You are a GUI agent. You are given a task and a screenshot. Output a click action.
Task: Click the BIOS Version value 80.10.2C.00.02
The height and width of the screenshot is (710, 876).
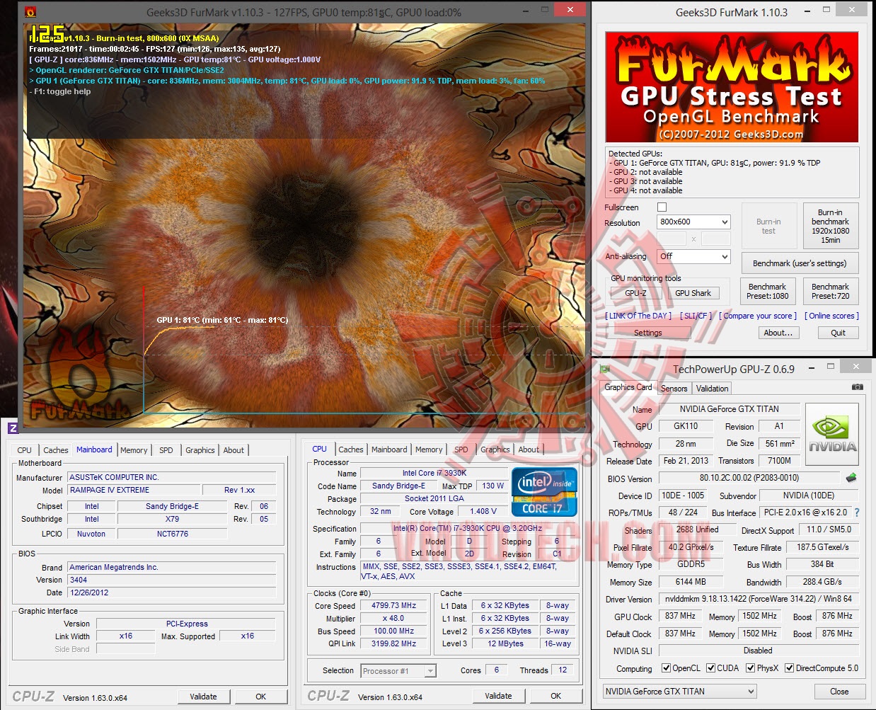749,478
